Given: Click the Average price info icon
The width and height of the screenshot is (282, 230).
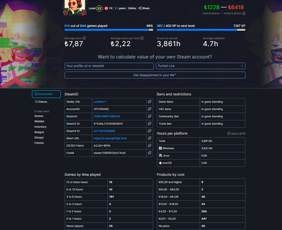Looking at the screenshot, I should tap(84, 38).
